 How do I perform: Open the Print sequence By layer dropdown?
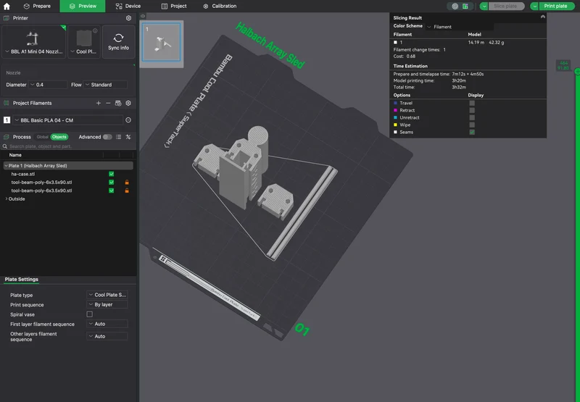coord(107,304)
